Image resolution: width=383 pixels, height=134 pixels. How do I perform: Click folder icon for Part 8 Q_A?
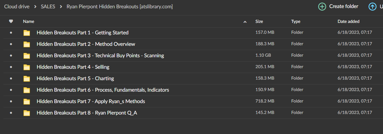point(27,113)
